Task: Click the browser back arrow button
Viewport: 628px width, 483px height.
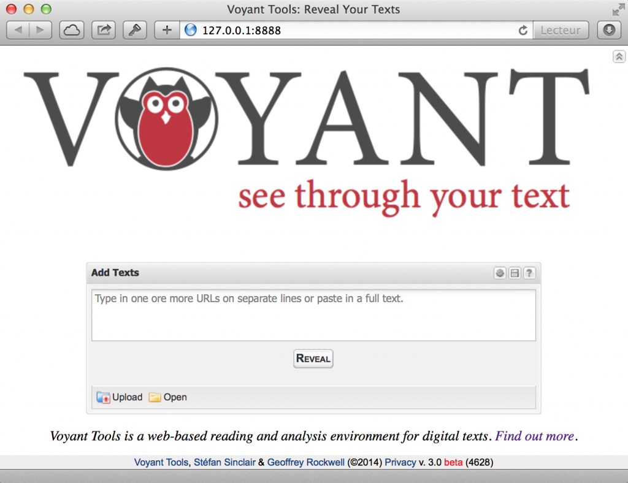Action: [x=18, y=30]
